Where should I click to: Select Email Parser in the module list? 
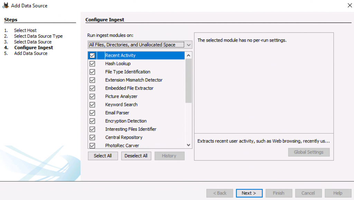pyautogui.click(x=117, y=113)
